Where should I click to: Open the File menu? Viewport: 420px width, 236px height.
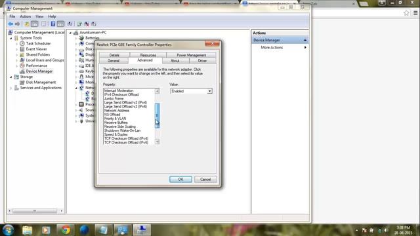pos(12,16)
